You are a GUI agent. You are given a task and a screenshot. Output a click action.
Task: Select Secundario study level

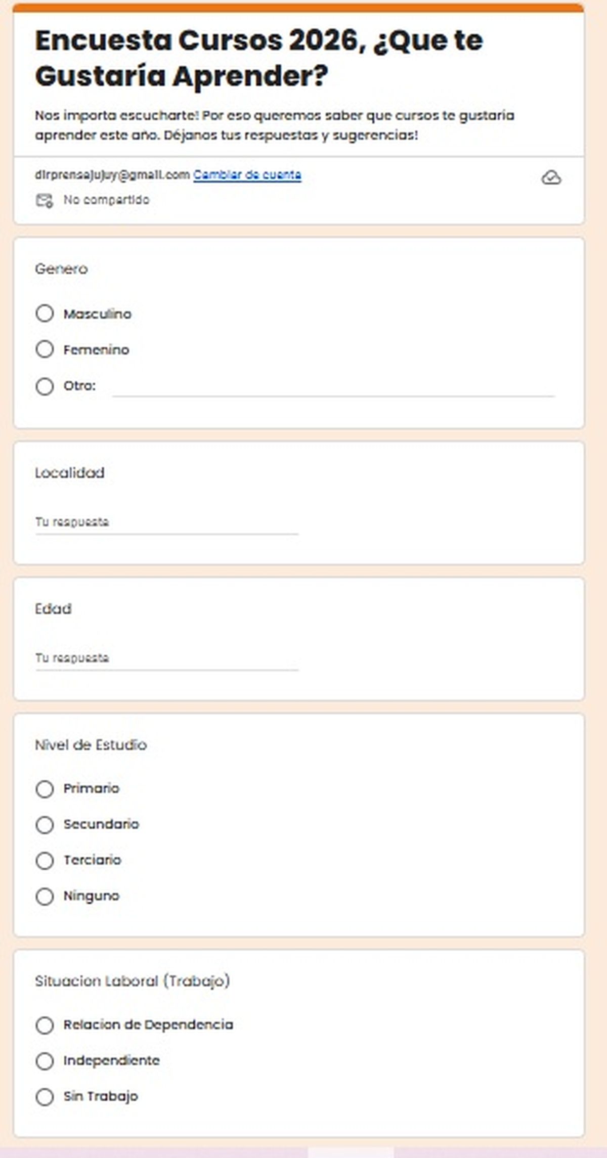coord(45,825)
